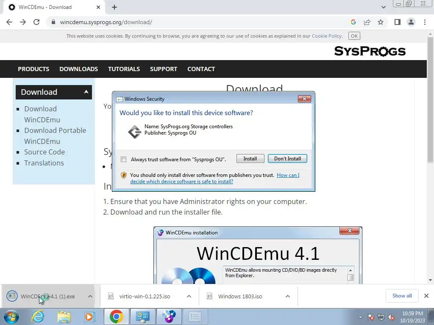Bookmark this page with the star icon
Viewport: 434px width, 325px height.
(x=381, y=22)
